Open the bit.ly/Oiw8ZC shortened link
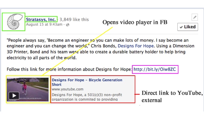The height and width of the screenshot is (119, 204). (x=155, y=69)
